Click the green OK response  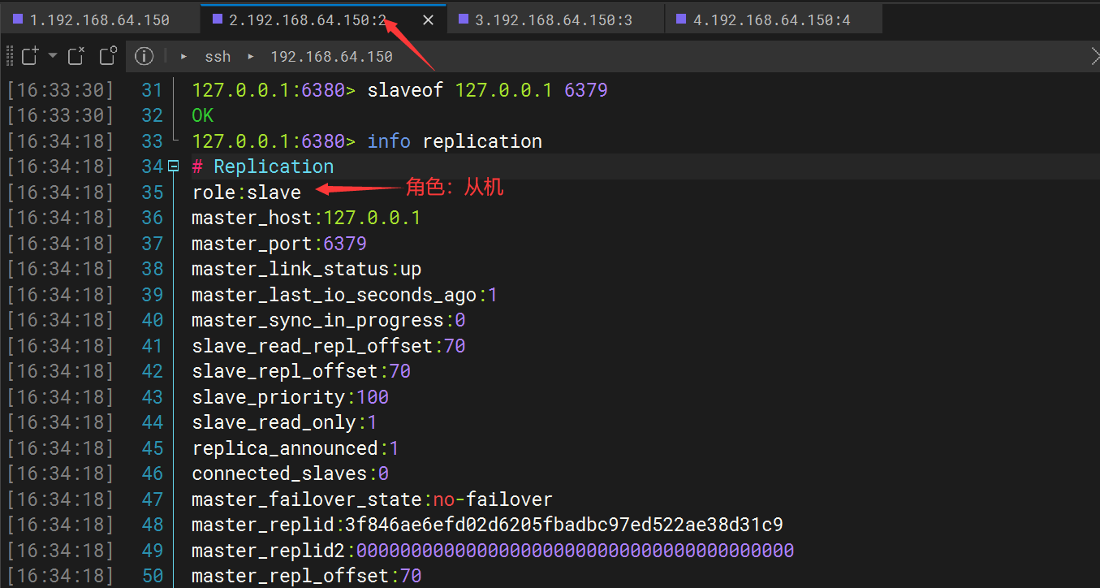202,115
